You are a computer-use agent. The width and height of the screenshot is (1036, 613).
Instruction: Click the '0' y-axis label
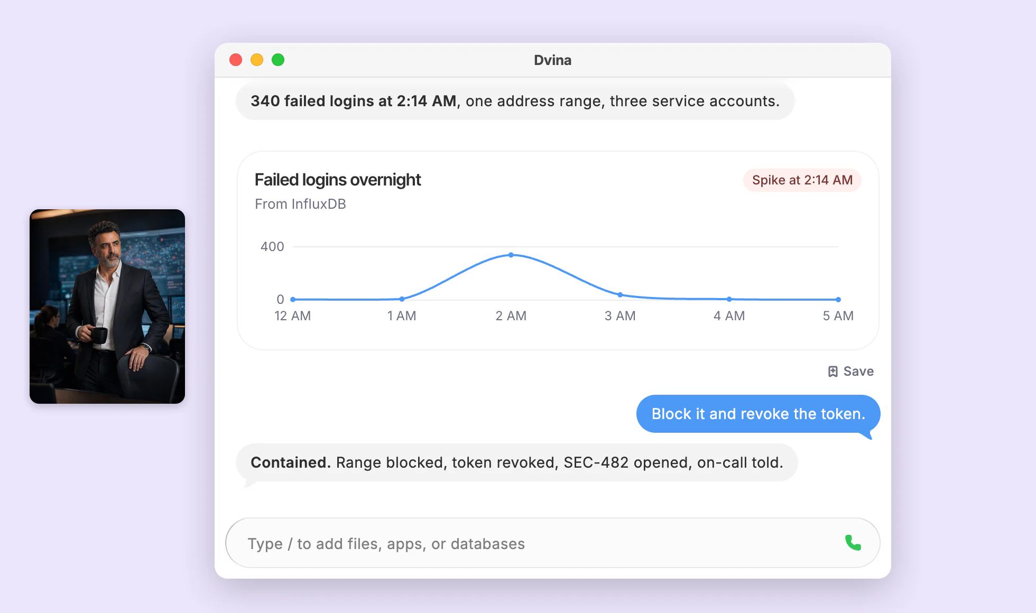280,300
